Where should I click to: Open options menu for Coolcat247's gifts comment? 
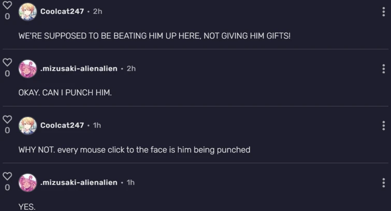pos(383,11)
